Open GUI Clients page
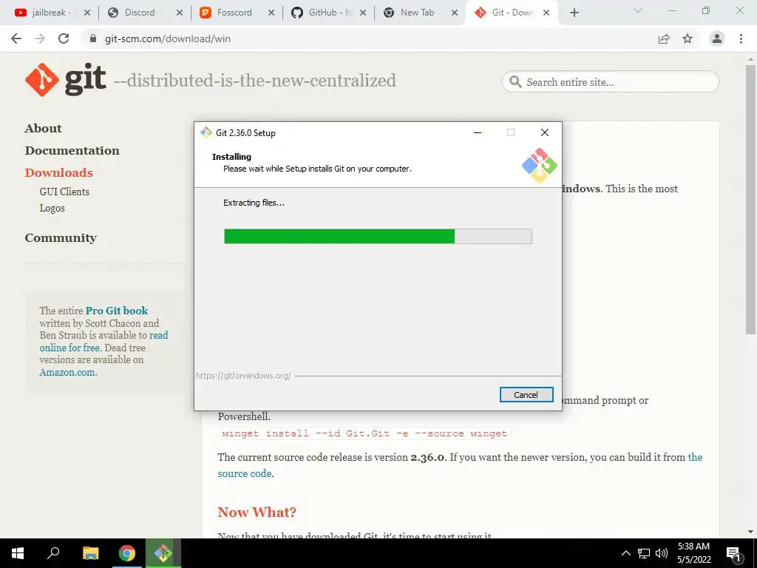The image size is (757, 568). click(64, 192)
